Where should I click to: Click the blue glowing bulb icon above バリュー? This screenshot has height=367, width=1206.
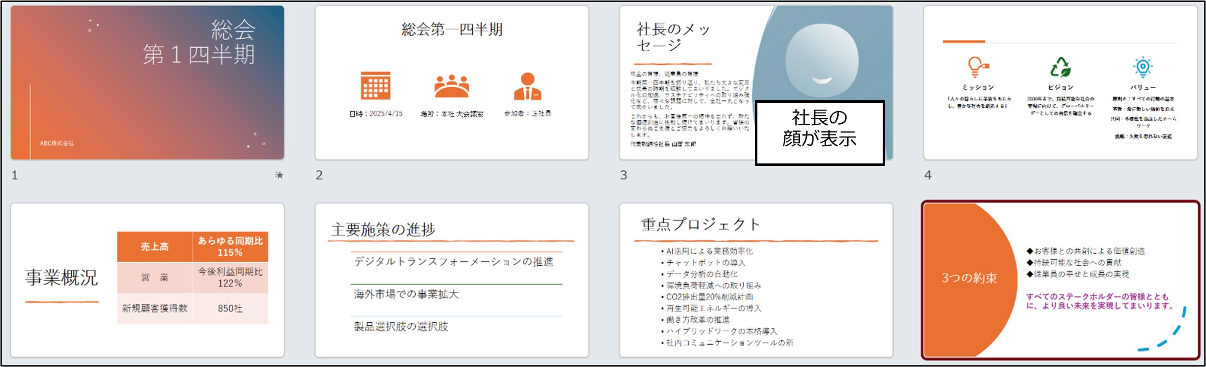pos(1143,67)
